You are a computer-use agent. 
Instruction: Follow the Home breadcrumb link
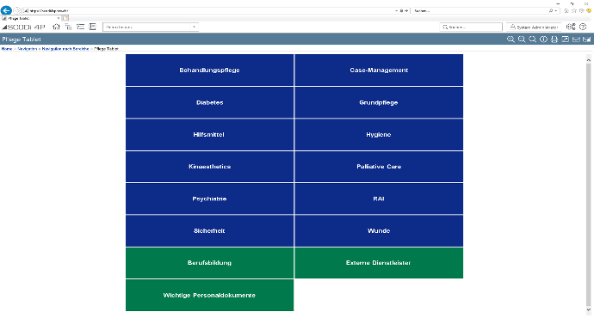(x=7, y=49)
